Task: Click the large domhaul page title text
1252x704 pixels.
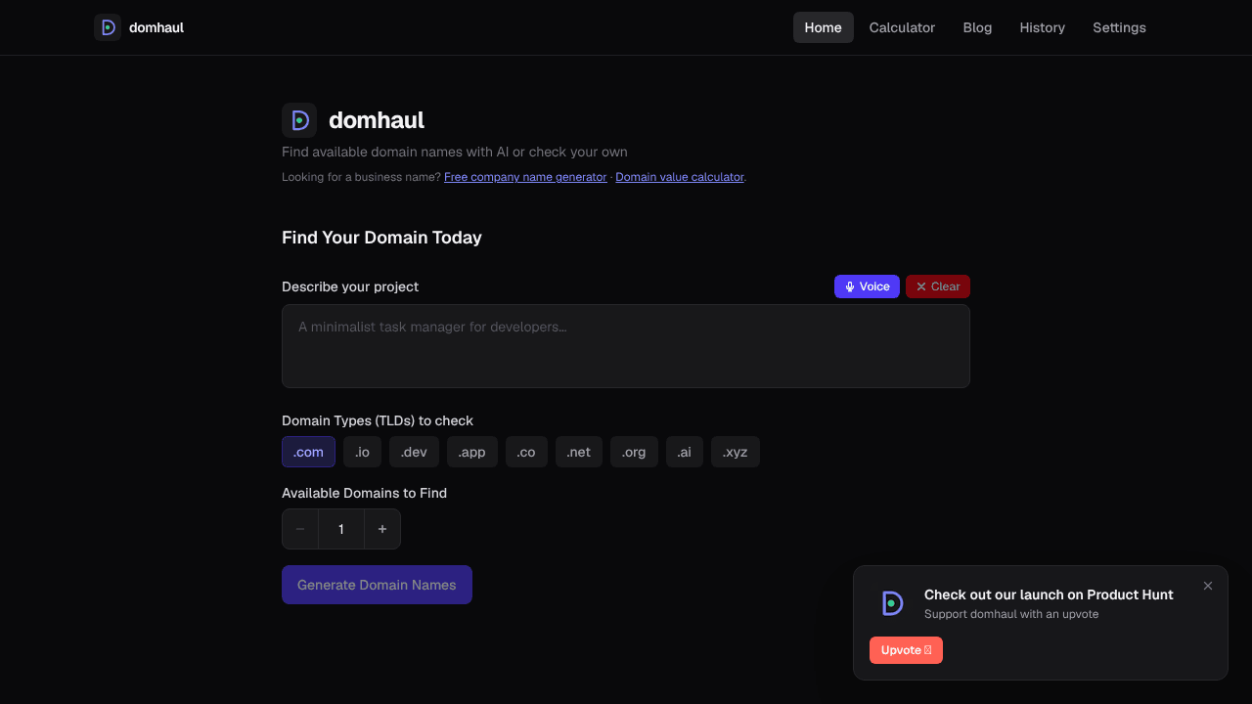Action: point(377,120)
